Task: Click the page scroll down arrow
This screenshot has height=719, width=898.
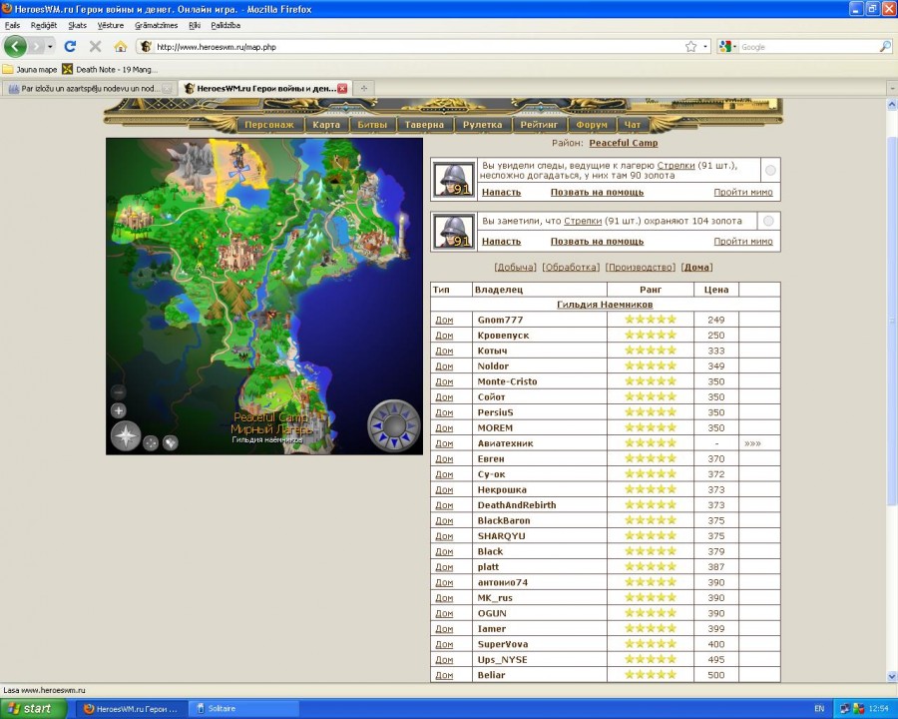Action: [x=892, y=677]
